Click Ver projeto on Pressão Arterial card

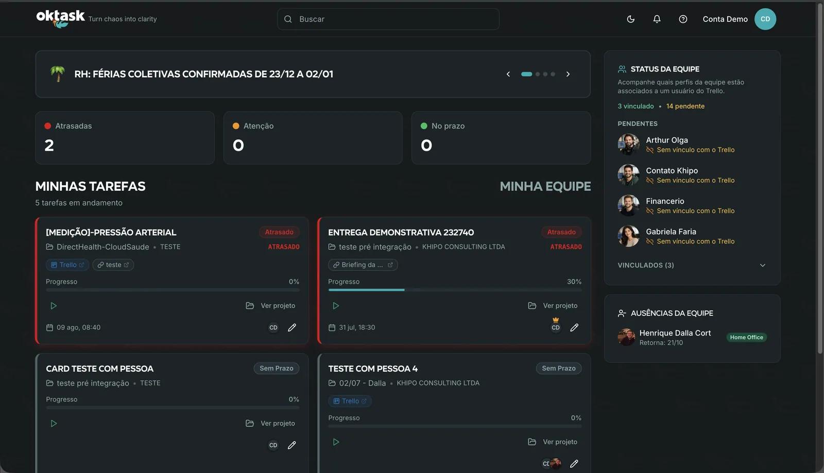[x=270, y=306]
